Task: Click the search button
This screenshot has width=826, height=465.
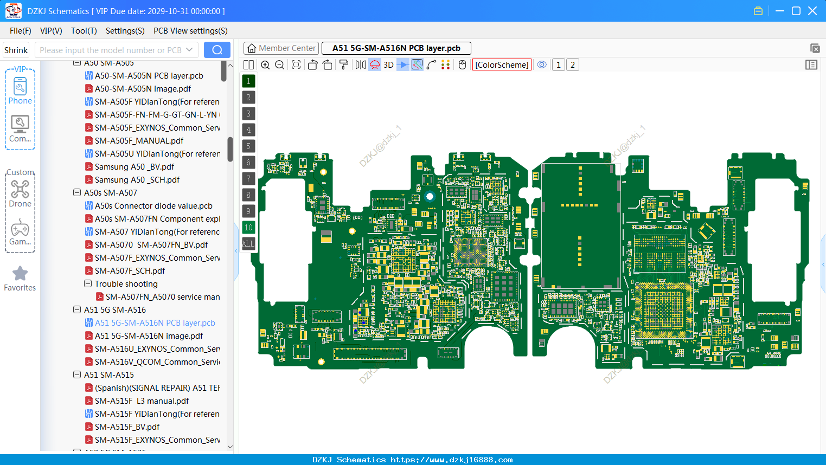Action: point(217,50)
